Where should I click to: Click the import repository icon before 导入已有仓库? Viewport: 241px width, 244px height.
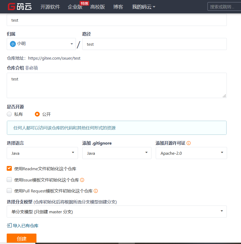point(9,226)
